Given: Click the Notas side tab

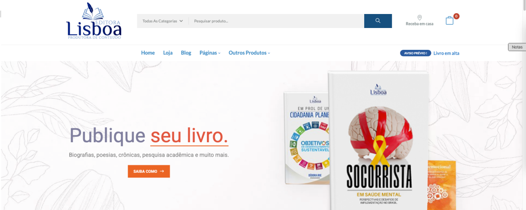Looking at the screenshot, I should (x=517, y=47).
